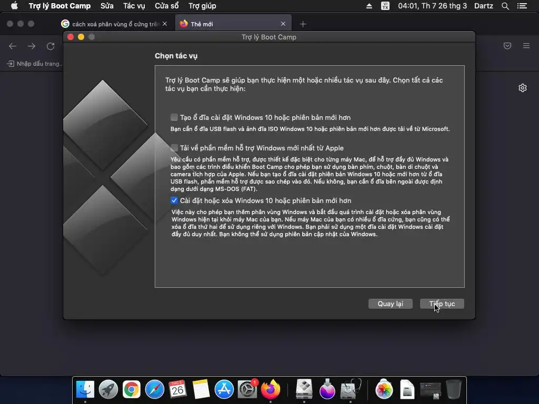The image size is (539, 404).
Task: Open the "Tác vụ" menu
Action: coord(134,6)
